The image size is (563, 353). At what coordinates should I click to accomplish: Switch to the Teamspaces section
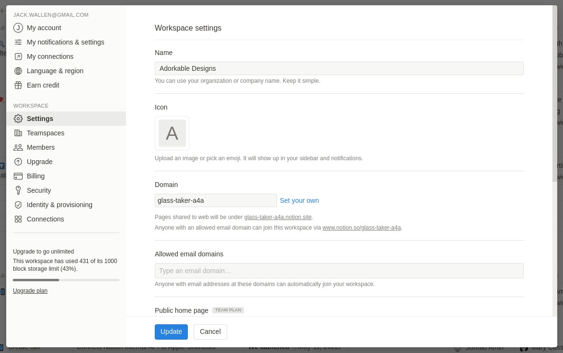[46, 133]
